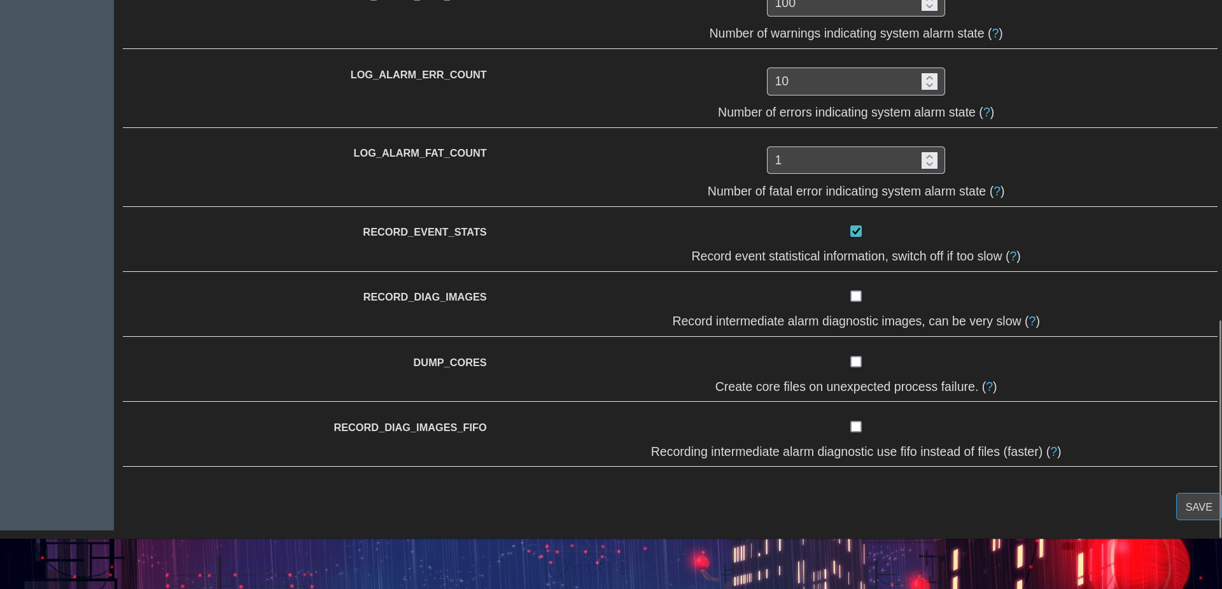This screenshot has width=1222, height=589.
Task: Enable the RECORD_DIAG_IMAGES_FIFO checkbox
Action: click(855, 427)
